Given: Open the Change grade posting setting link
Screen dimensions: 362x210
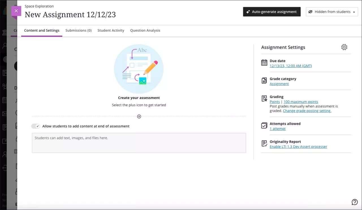Looking at the screenshot, I should pos(307,111).
